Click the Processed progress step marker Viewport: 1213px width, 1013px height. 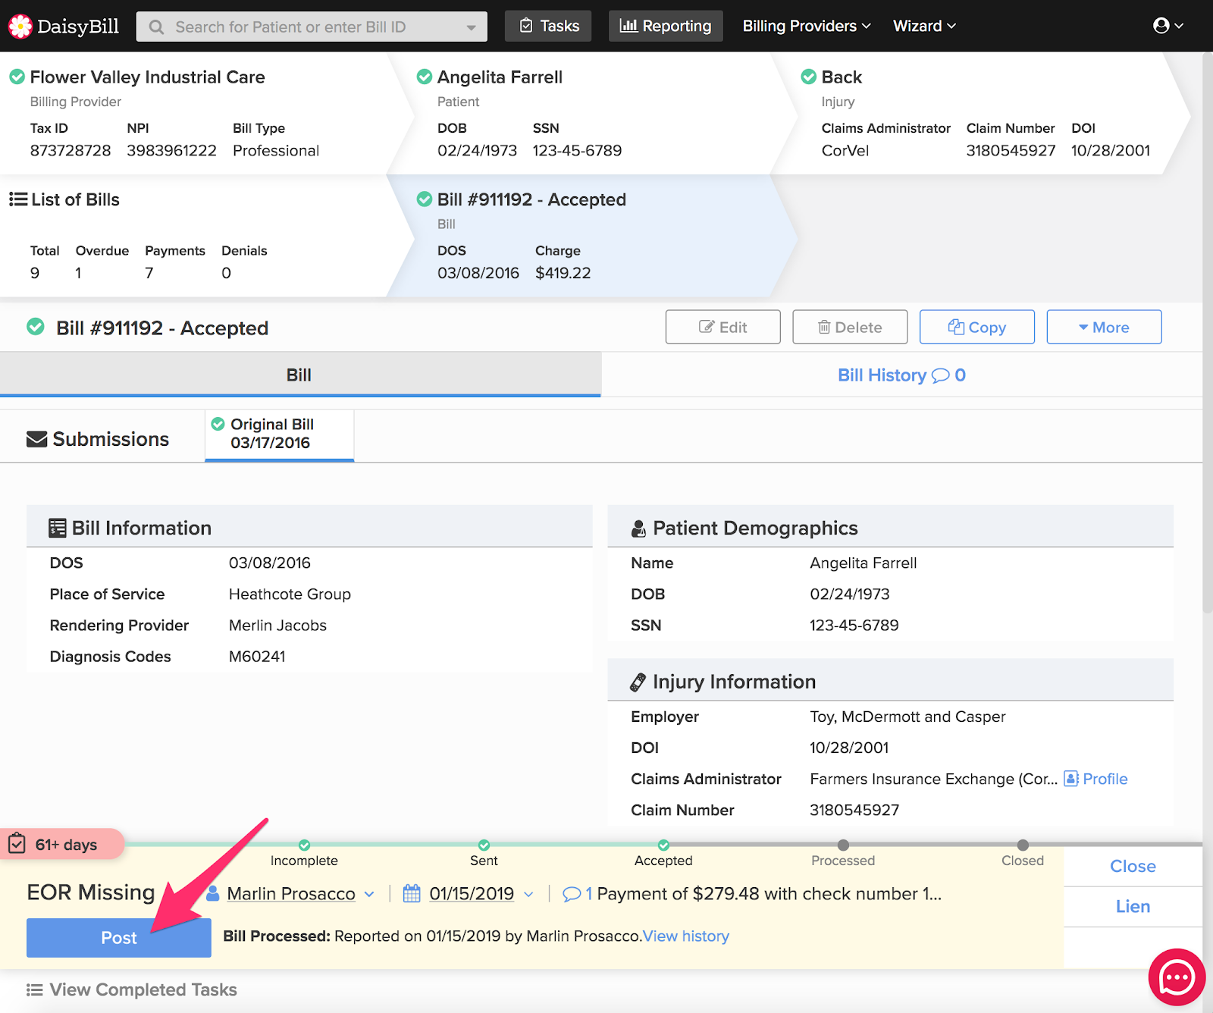[x=843, y=845]
